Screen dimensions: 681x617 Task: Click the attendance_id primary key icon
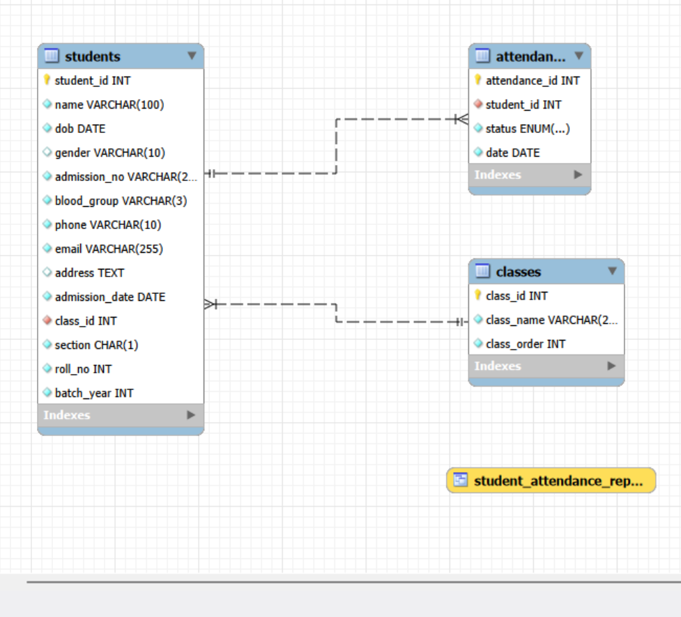[478, 80]
